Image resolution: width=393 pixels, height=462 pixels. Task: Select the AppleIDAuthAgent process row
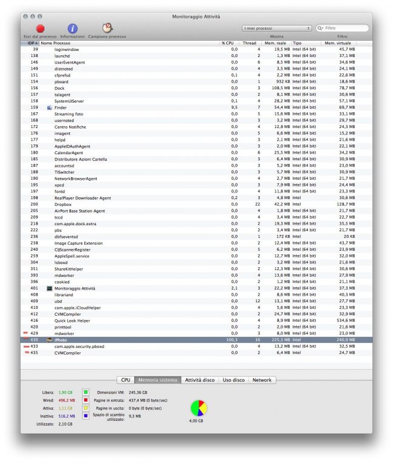tap(196, 146)
